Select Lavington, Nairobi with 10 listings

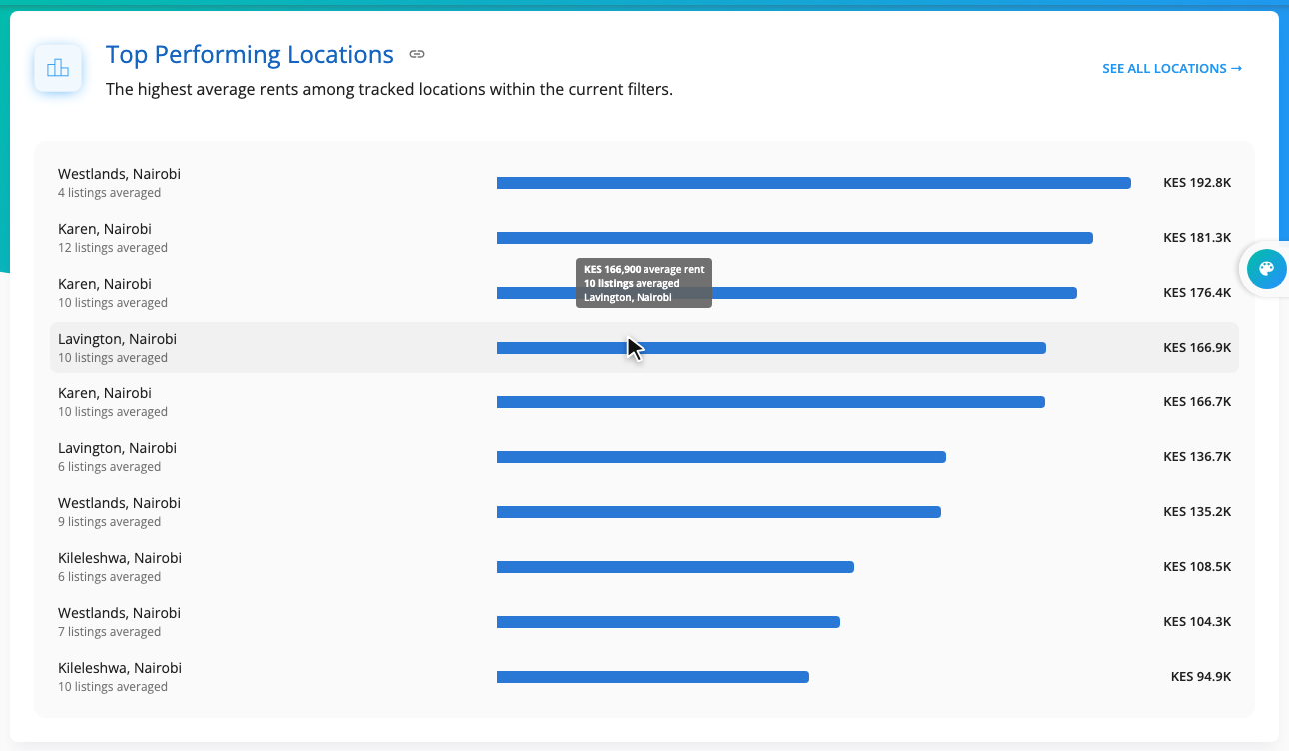tap(644, 348)
